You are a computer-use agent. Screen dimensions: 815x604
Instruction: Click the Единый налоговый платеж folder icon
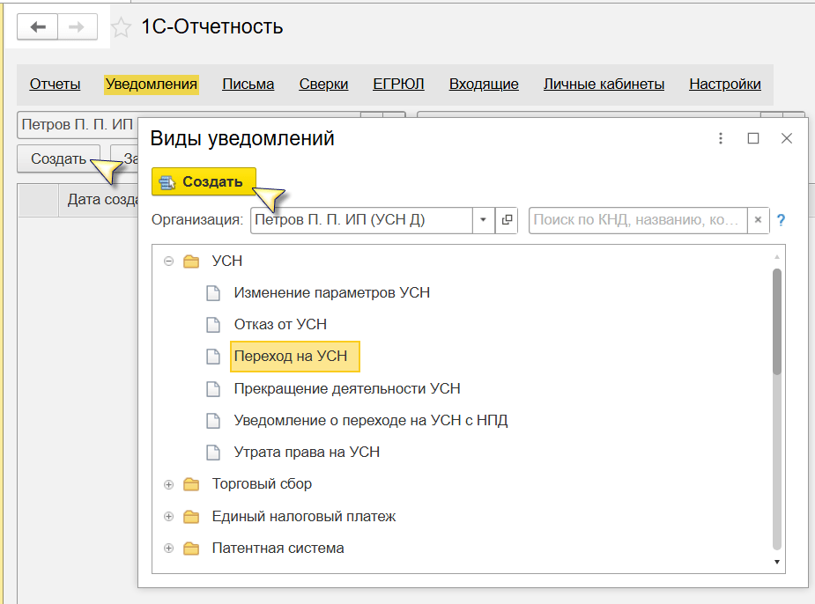(x=191, y=517)
